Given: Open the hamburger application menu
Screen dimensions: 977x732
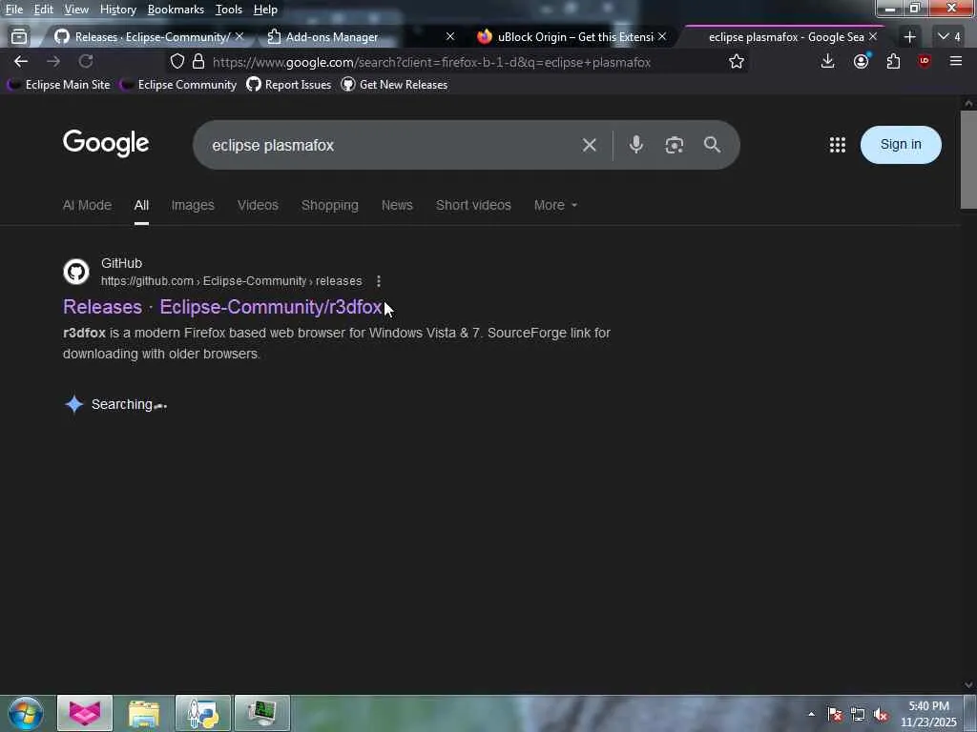Looking at the screenshot, I should [956, 61].
